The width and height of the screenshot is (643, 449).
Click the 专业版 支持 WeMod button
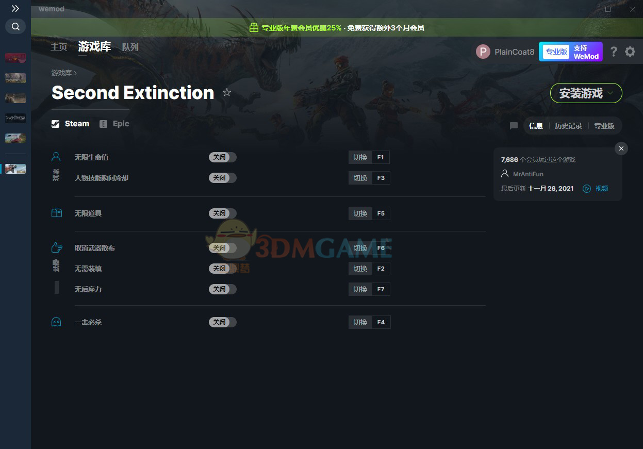(x=571, y=52)
